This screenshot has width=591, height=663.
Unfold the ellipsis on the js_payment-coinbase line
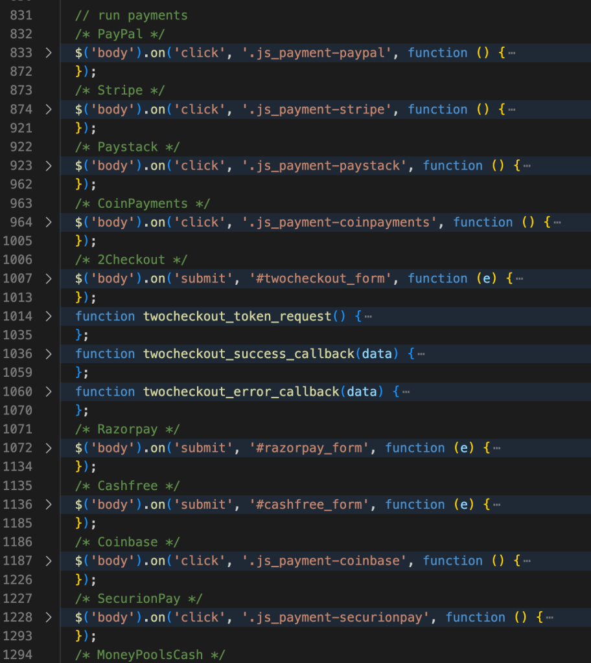click(527, 561)
